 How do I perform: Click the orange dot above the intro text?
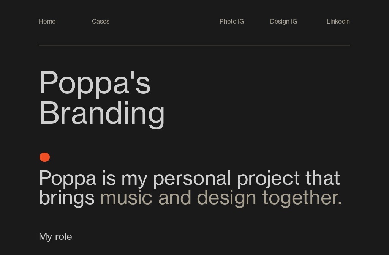click(x=45, y=157)
